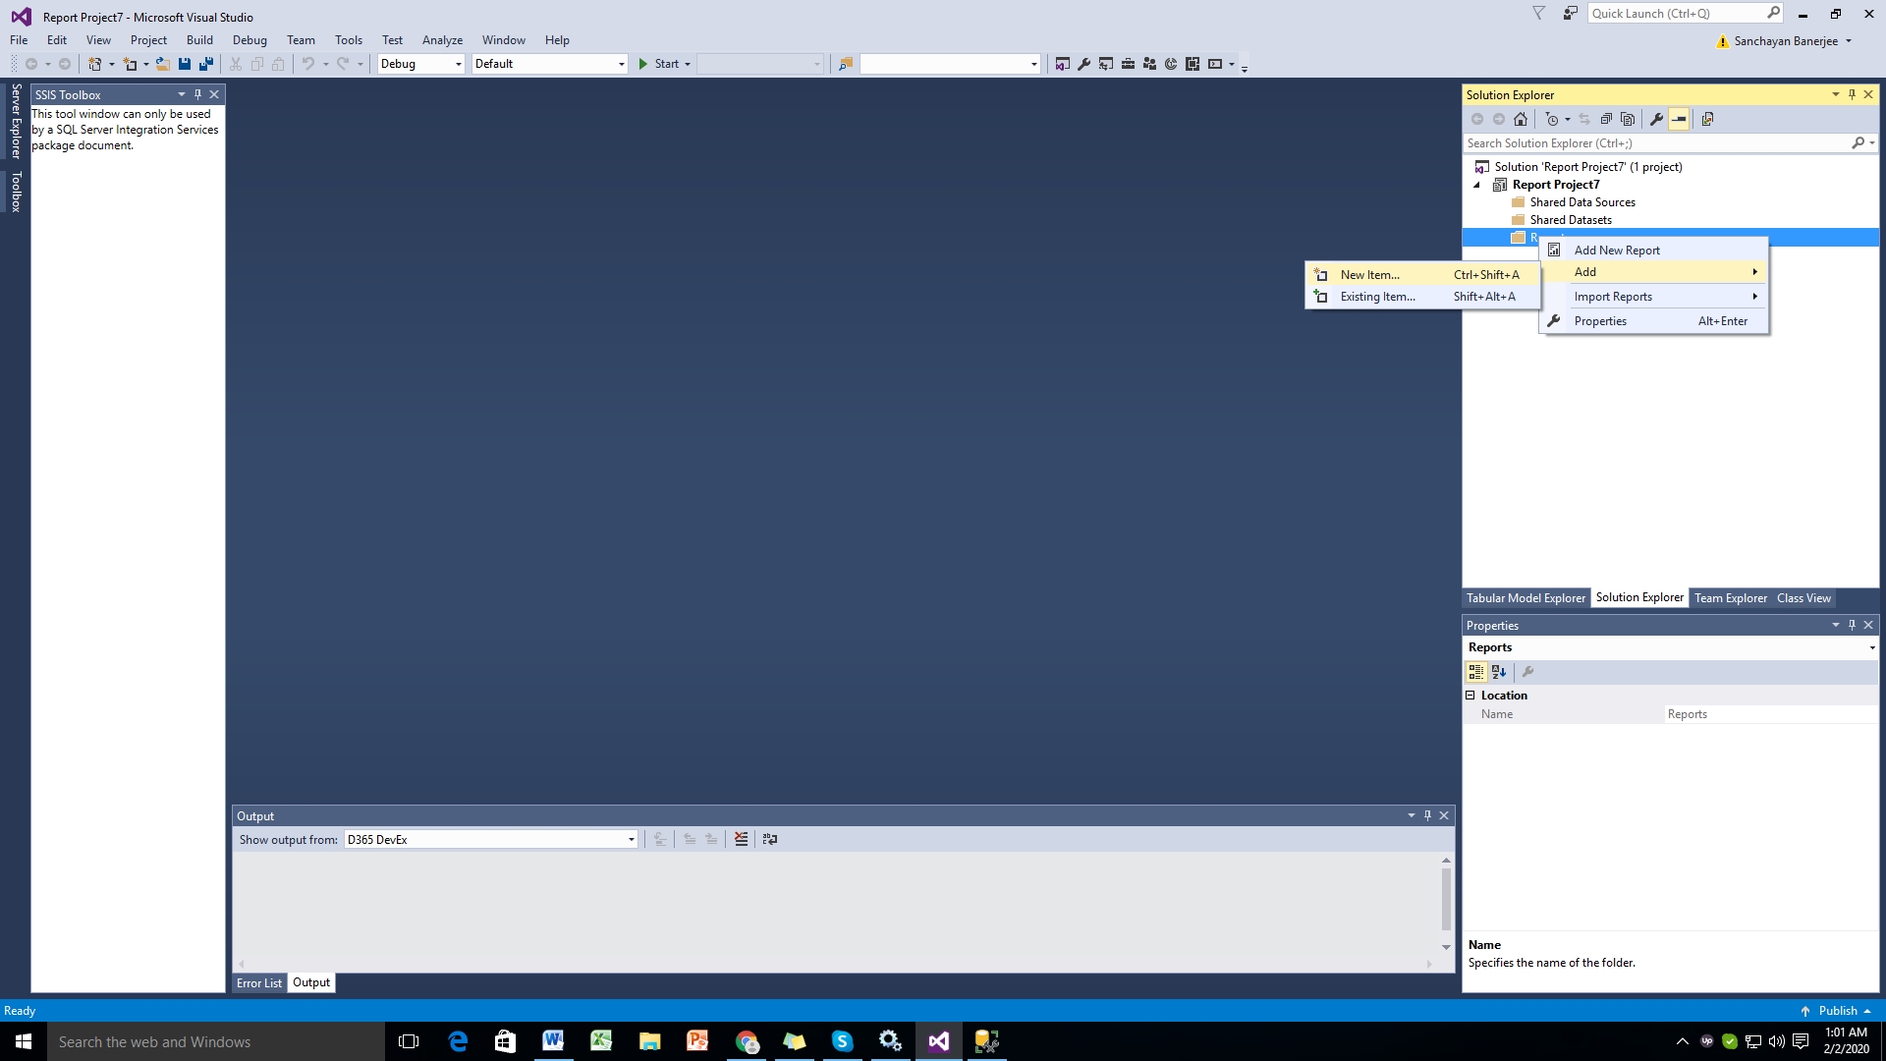The height and width of the screenshot is (1061, 1886).
Task: Toggle Categorized view in Properties panel
Action: (1475, 672)
